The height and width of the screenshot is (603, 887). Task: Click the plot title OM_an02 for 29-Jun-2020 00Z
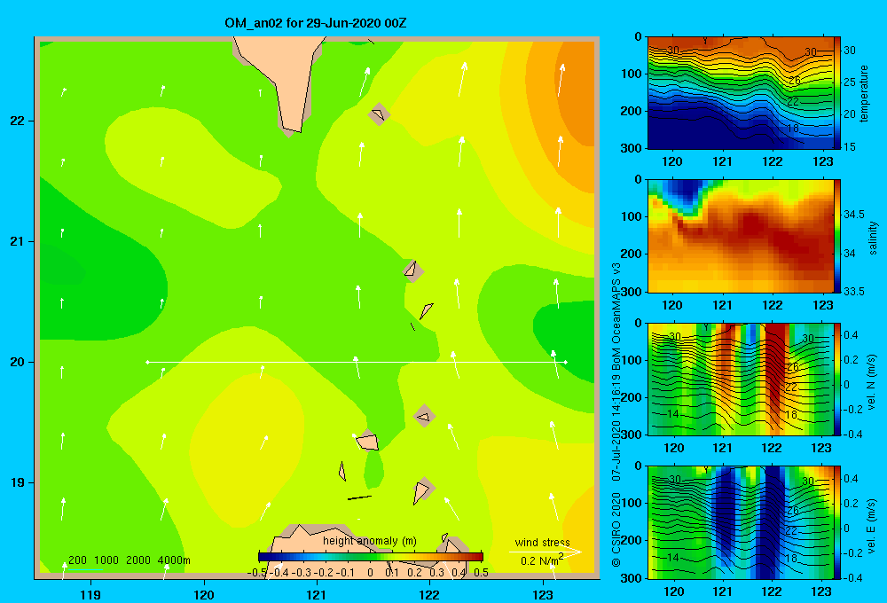[x=315, y=23]
